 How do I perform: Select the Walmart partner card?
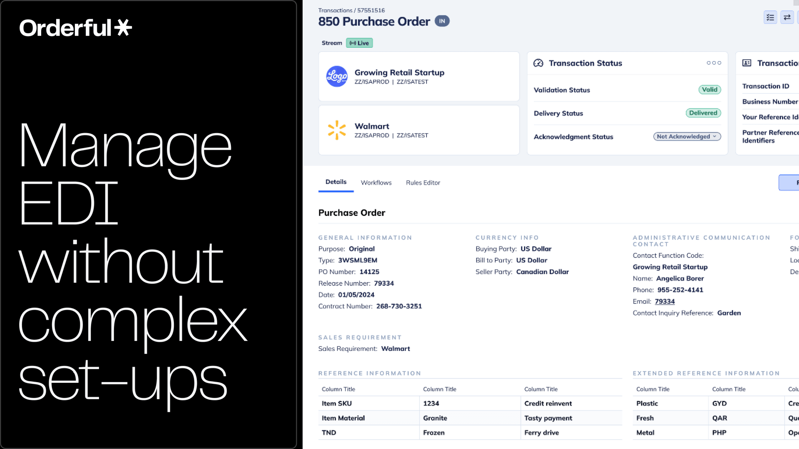pos(419,130)
